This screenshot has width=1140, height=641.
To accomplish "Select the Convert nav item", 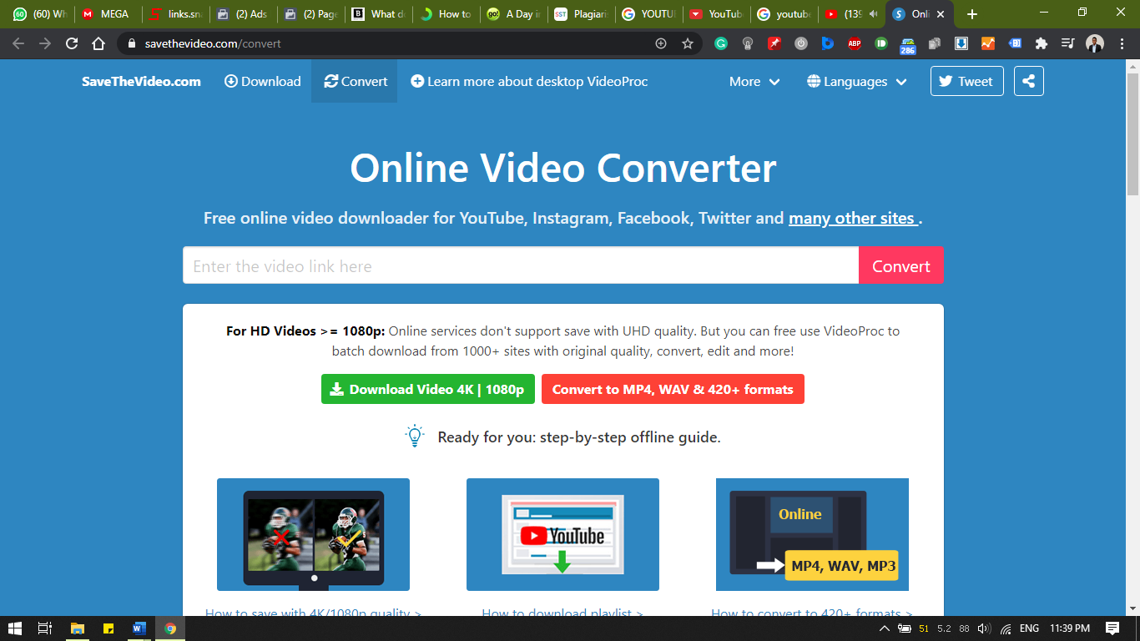I will click(356, 81).
